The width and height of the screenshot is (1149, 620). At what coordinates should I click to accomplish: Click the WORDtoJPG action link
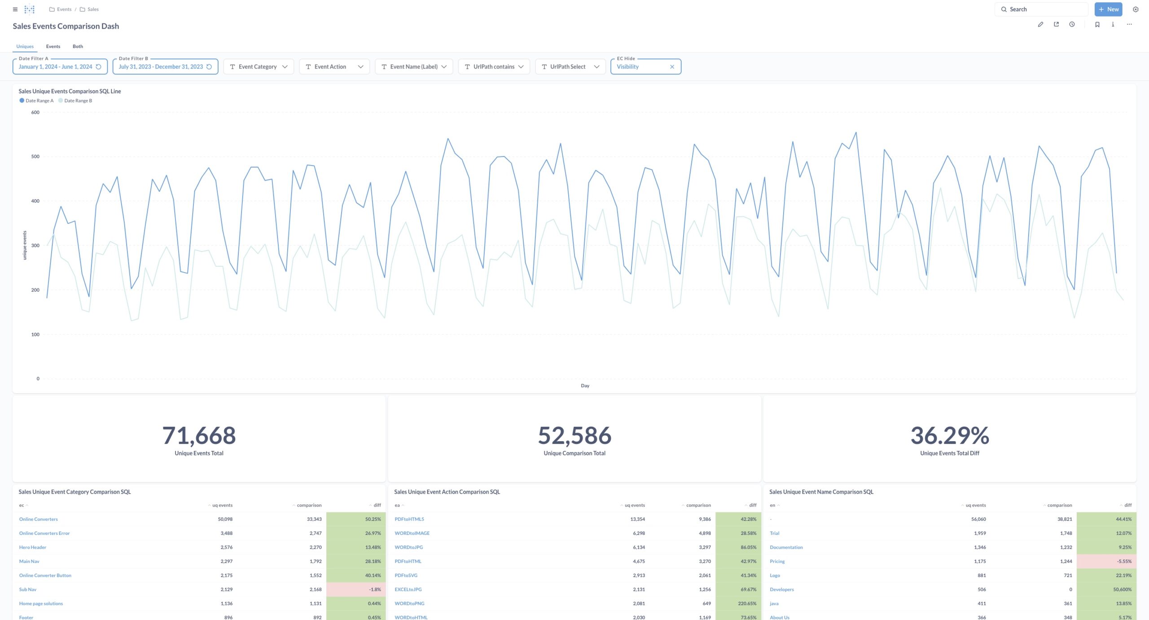click(x=408, y=547)
